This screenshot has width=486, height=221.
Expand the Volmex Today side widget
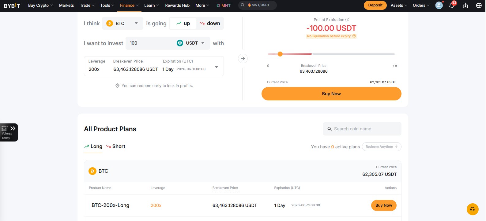point(9,132)
